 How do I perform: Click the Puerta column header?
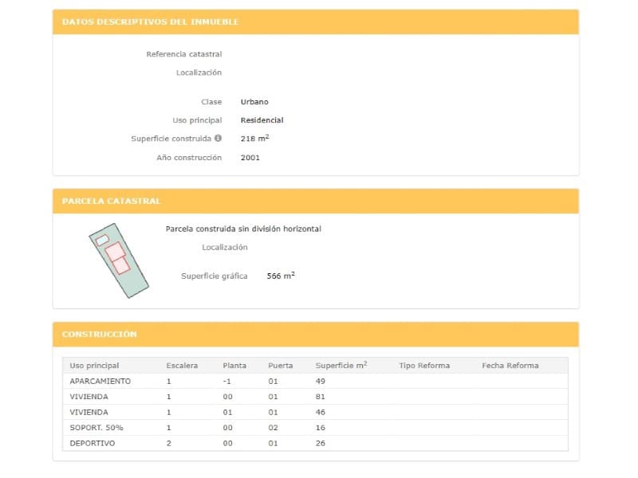280,366
